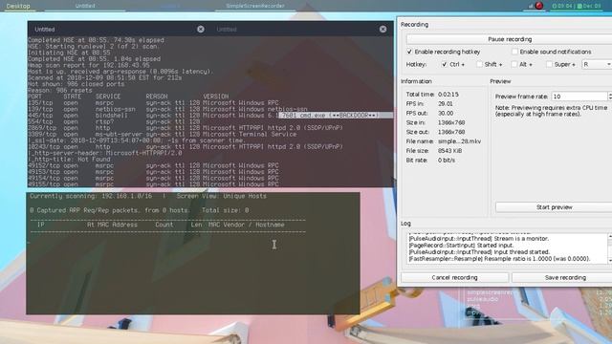Click the 3389/tcp ms-wbt-server line

point(162,134)
